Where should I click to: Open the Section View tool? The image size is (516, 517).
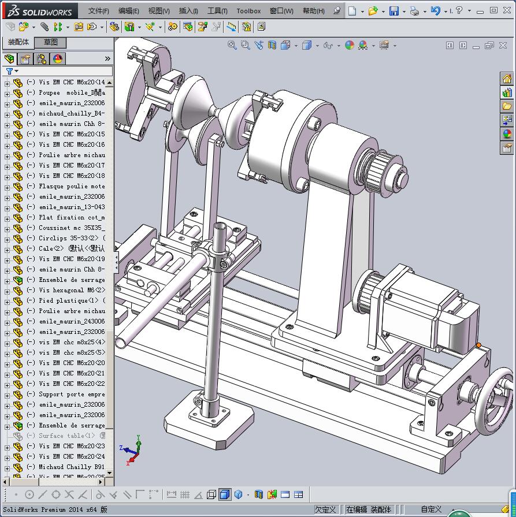pos(272,46)
